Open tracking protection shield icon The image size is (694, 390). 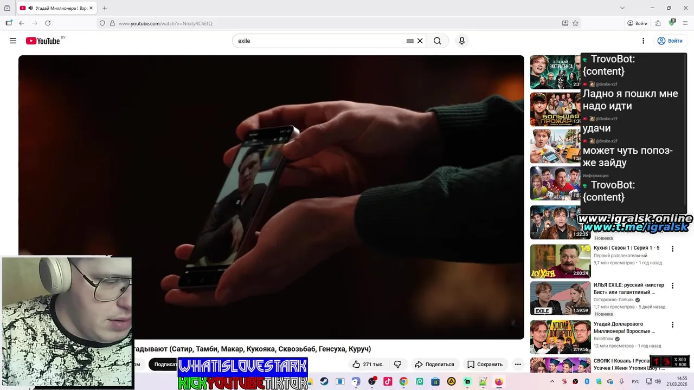point(102,23)
